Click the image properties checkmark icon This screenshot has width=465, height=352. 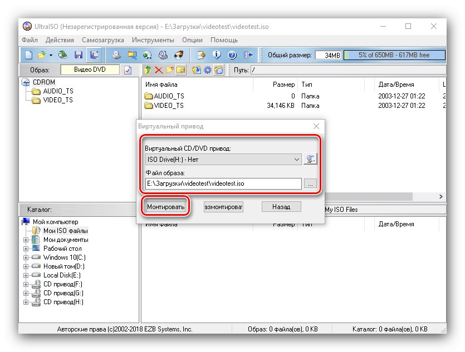click(x=128, y=70)
